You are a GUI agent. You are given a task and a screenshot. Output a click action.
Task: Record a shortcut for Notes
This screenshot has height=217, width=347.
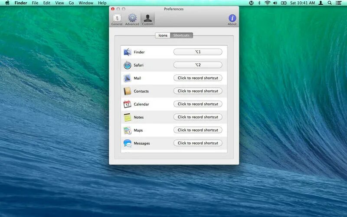[x=198, y=117]
